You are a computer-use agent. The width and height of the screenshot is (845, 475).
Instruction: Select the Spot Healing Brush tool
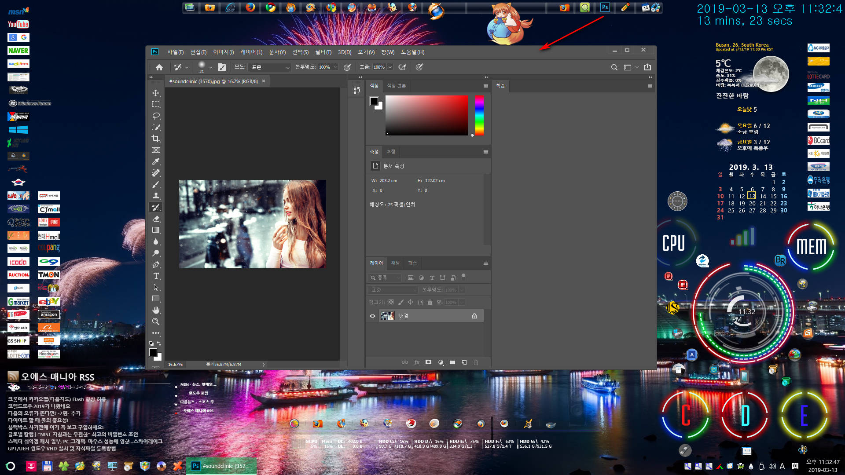(x=156, y=173)
